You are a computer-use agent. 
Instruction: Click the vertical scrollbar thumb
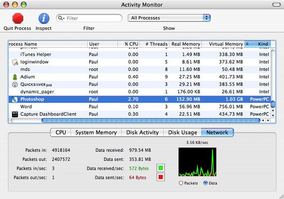tap(273, 104)
